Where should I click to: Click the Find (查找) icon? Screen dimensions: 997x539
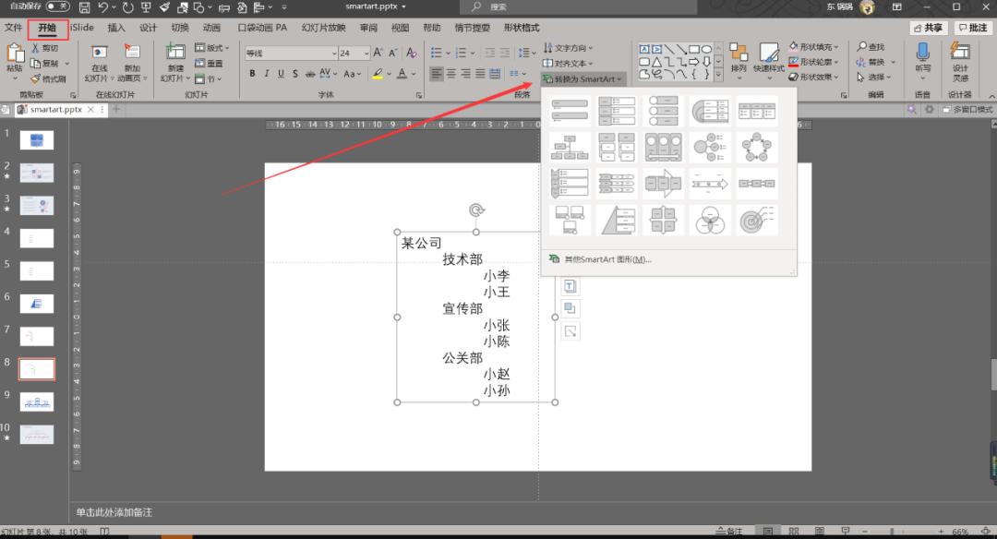coord(871,46)
